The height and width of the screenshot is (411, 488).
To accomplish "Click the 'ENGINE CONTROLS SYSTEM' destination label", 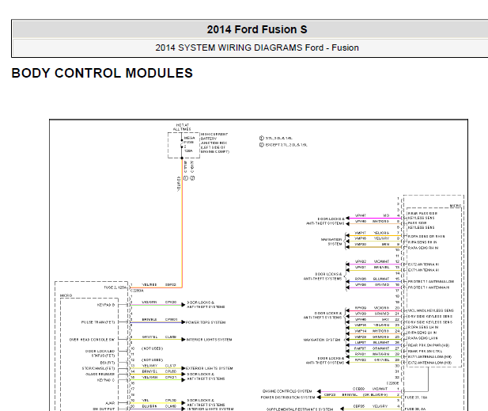I will (x=287, y=391).
